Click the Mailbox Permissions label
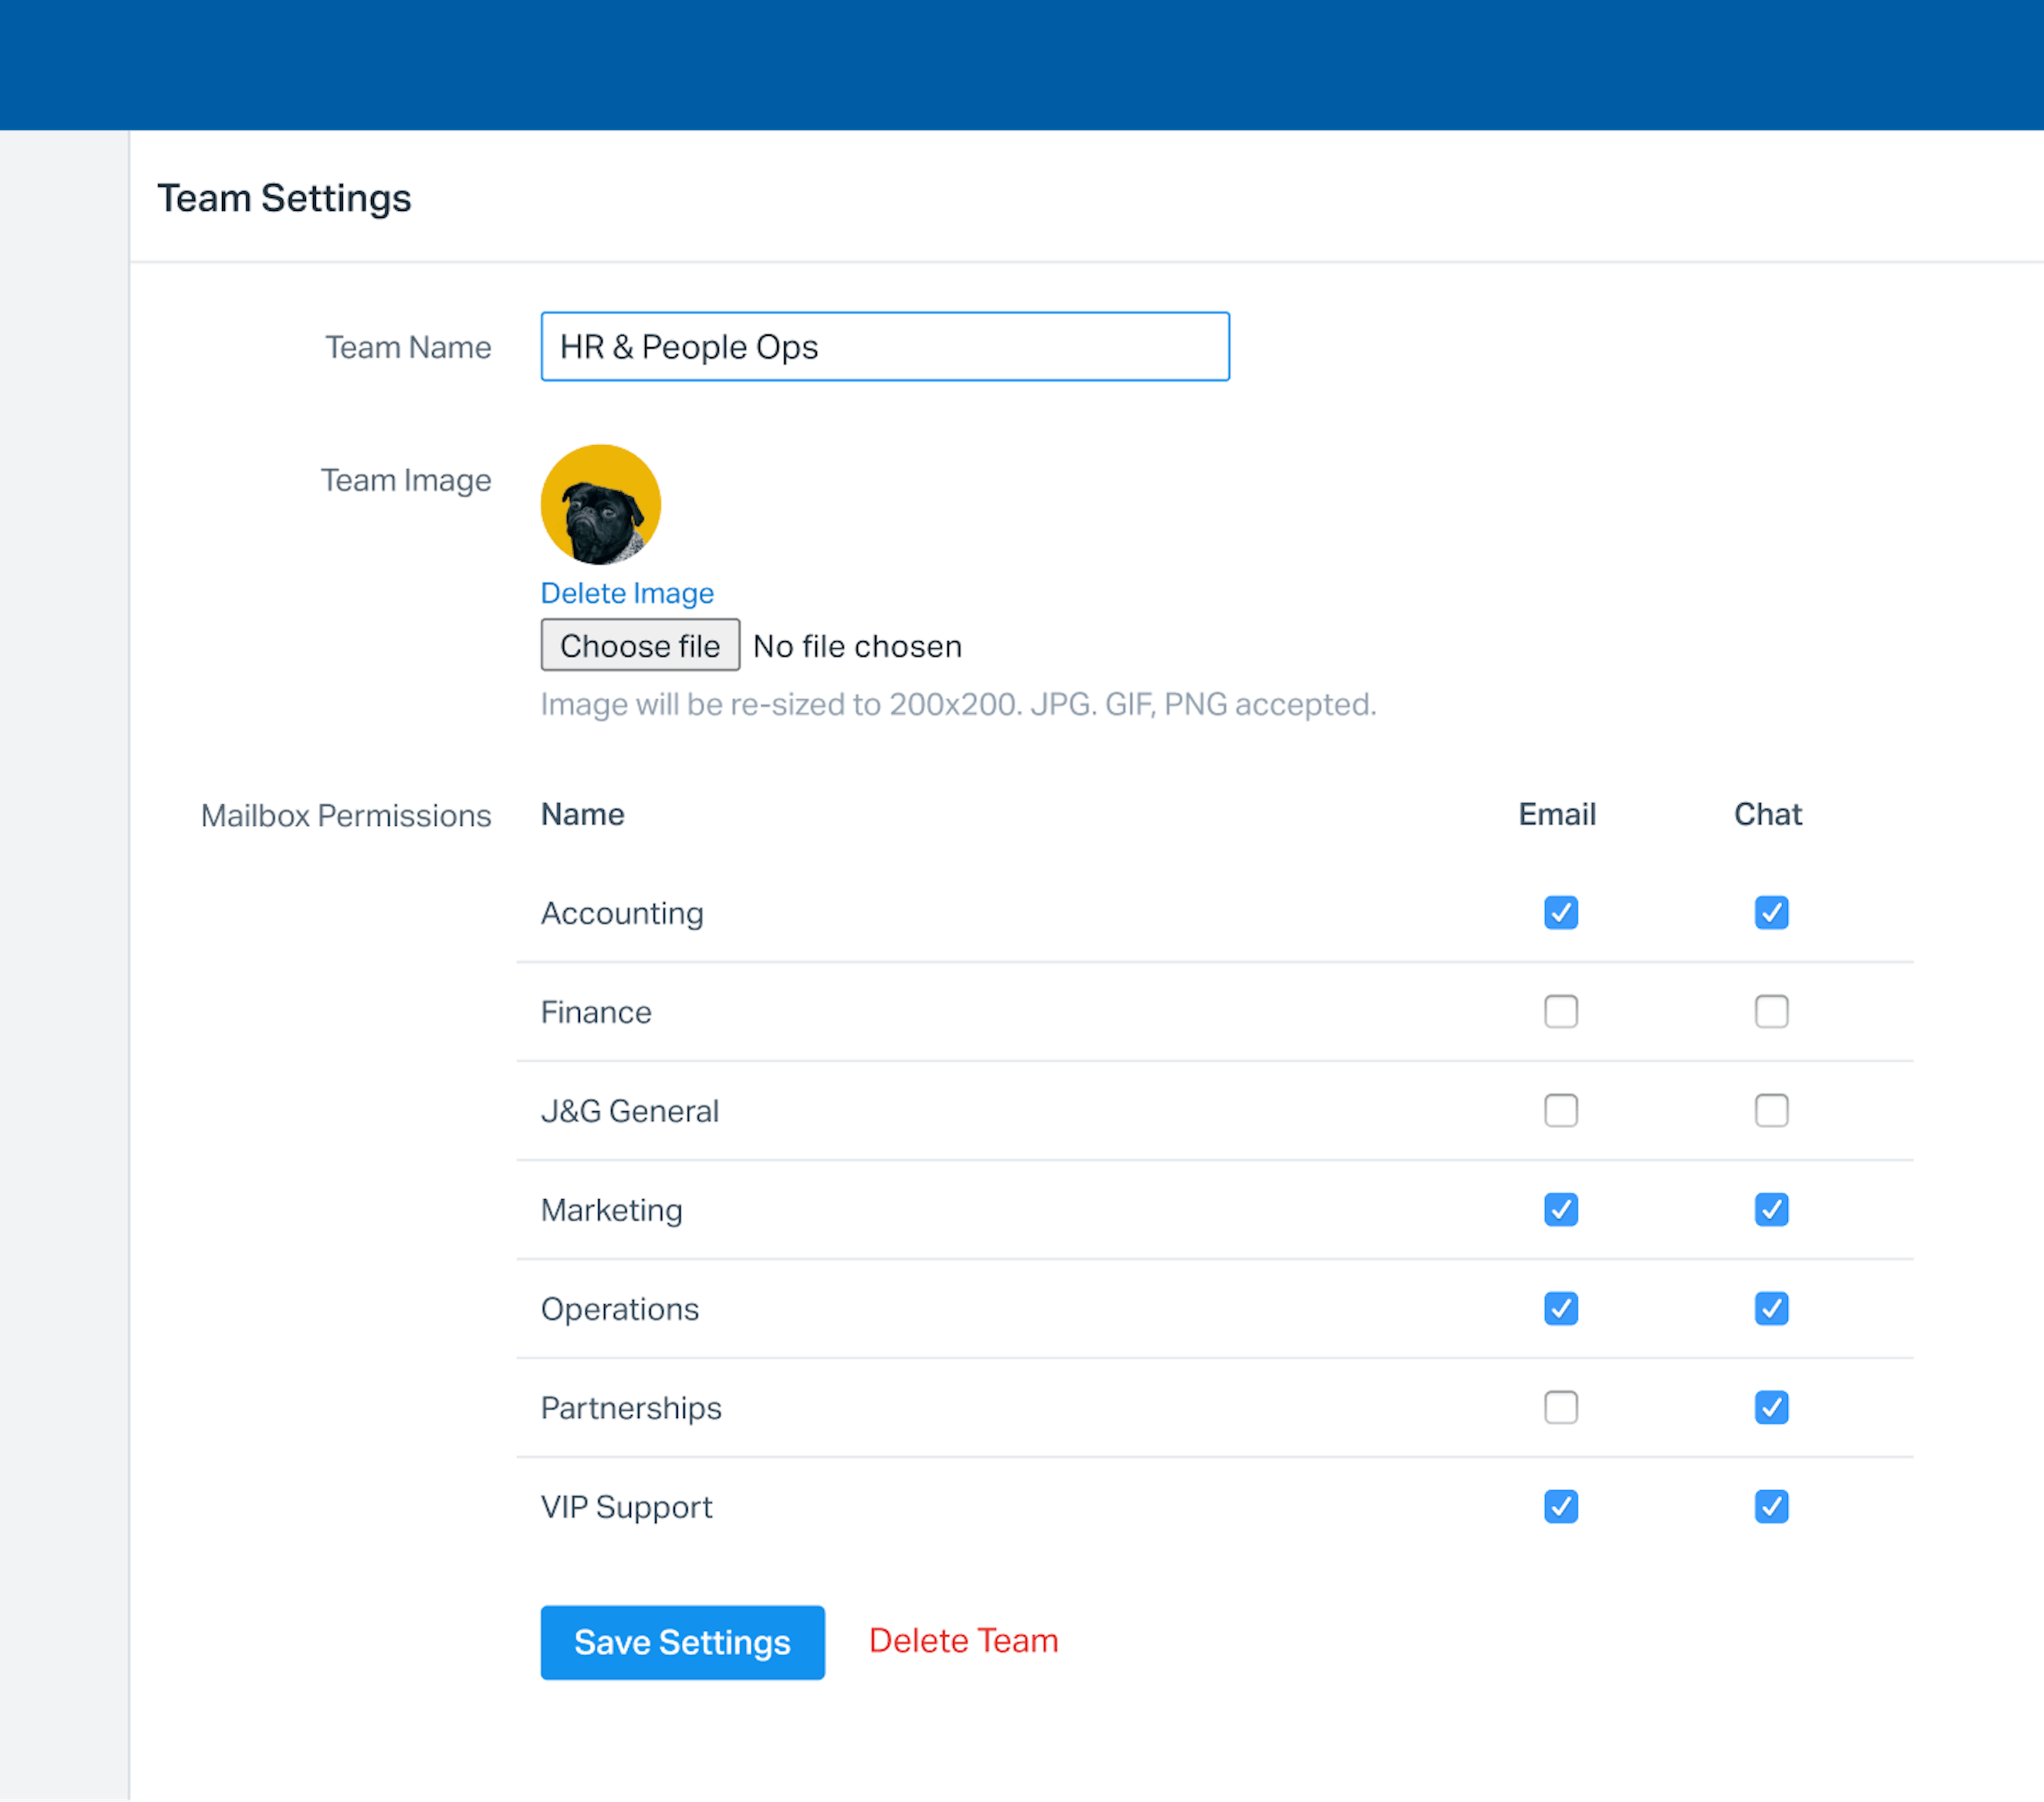 coord(346,816)
